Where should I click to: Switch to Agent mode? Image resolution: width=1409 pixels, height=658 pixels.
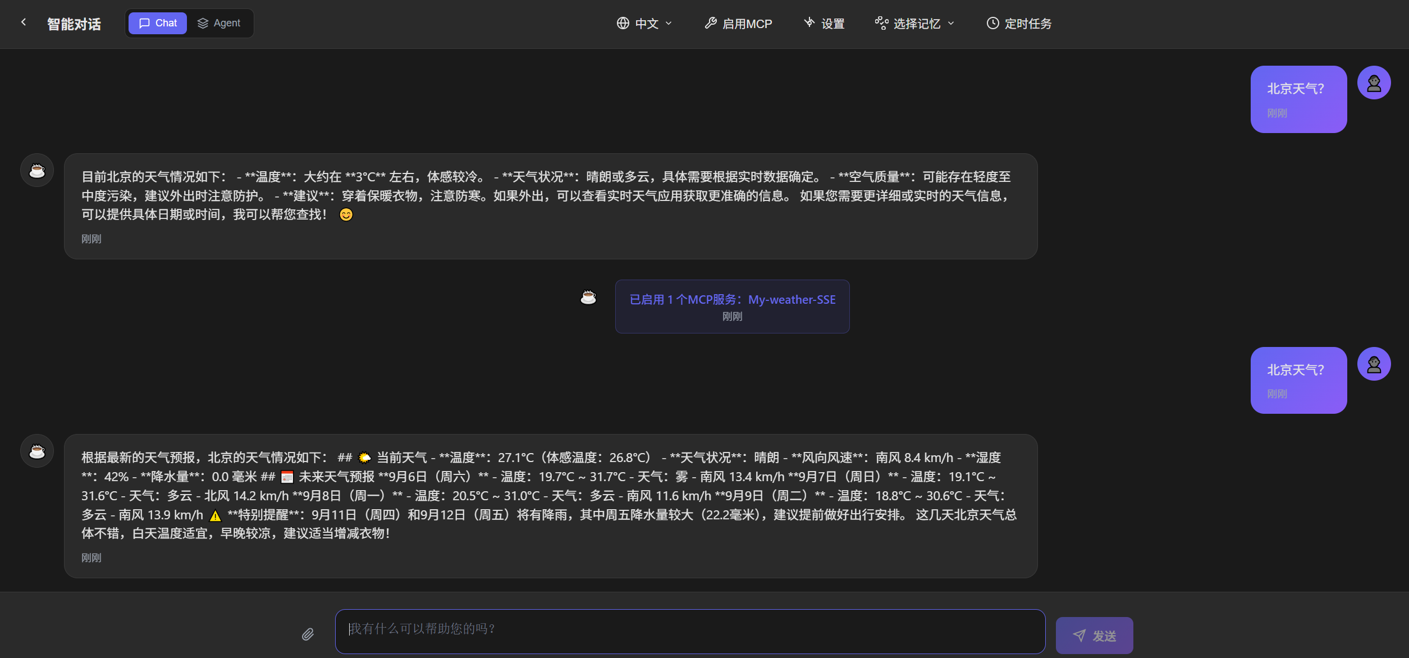point(219,23)
